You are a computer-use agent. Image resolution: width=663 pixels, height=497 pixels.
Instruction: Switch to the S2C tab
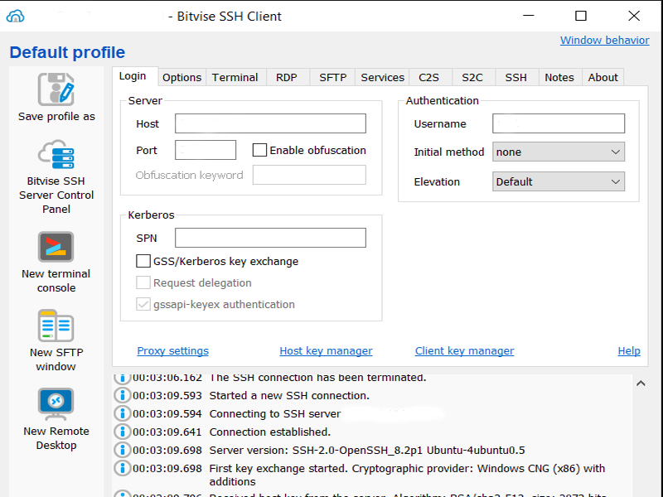point(472,78)
